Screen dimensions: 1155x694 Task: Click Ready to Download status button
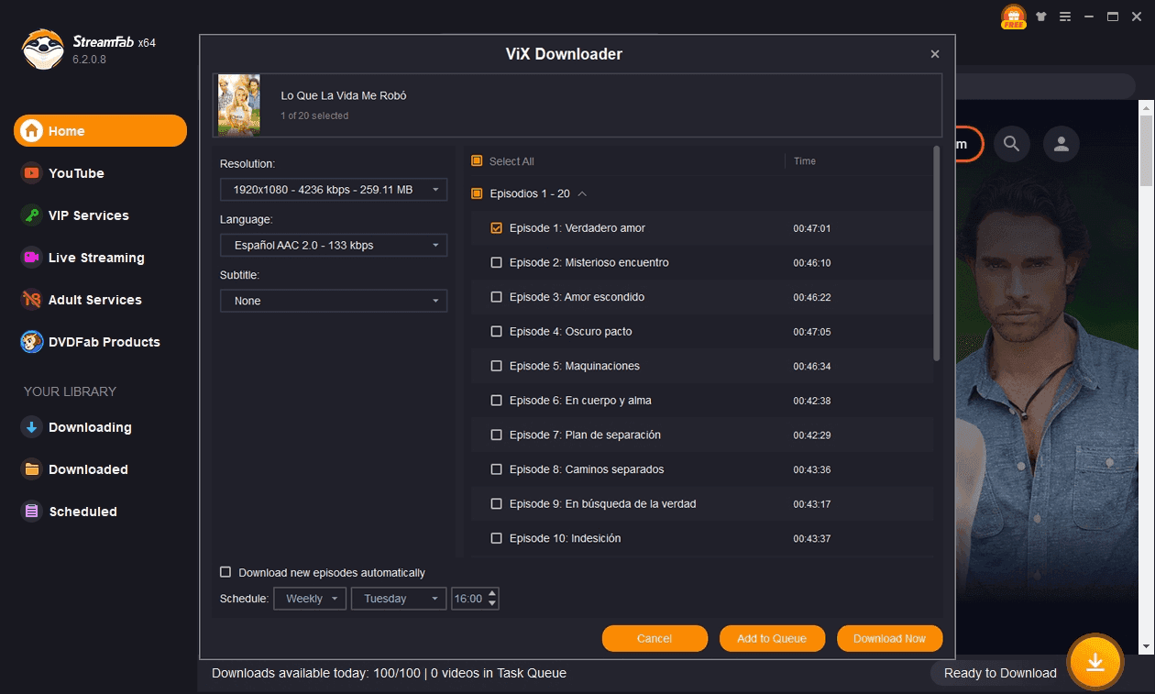pyautogui.click(x=1000, y=673)
